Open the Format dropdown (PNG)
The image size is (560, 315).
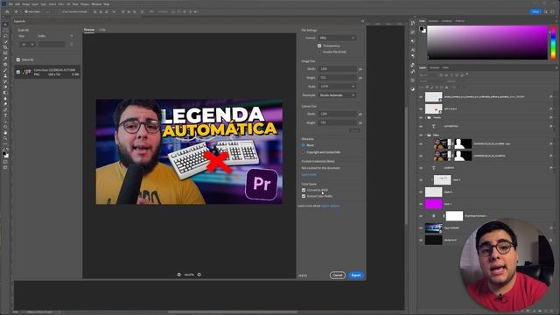pos(337,38)
